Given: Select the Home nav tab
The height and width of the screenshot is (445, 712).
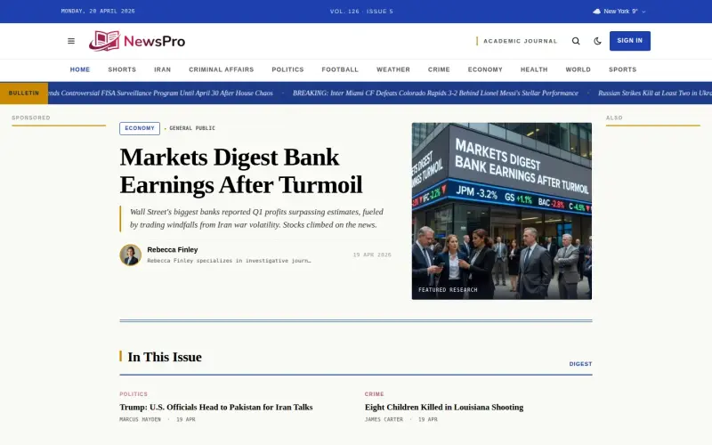Looking at the screenshot, I should 80,69.
